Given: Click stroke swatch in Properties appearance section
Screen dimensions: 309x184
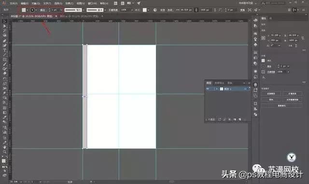Looking at the screenshot, I should [263, 66].
